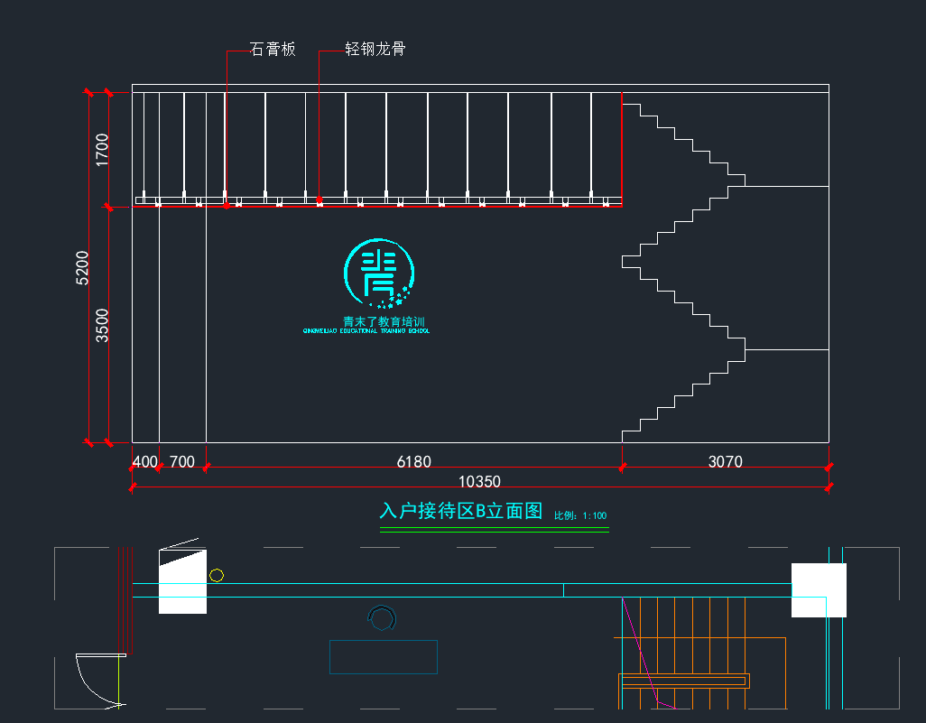Select the 青未了教育培训 logo text
This screenshot has width=926, height=723.
[383, 321]
